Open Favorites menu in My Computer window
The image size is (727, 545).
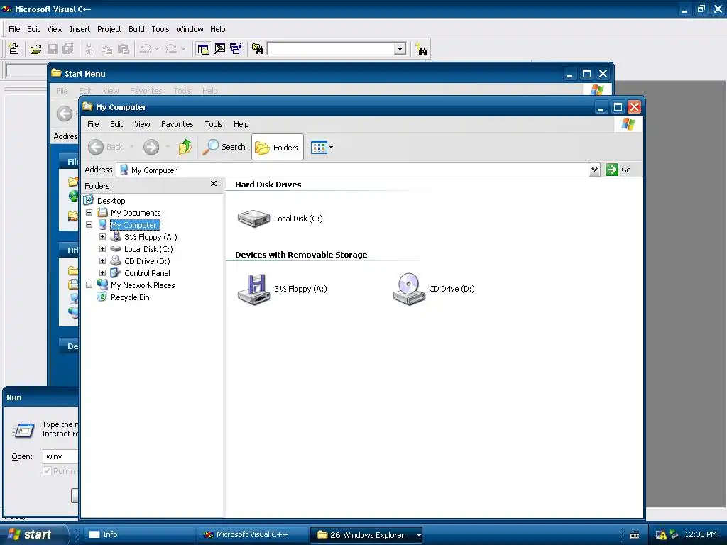point(177,124)
